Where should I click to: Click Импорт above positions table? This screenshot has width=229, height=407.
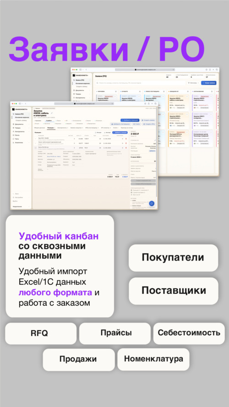click(98, 133)
